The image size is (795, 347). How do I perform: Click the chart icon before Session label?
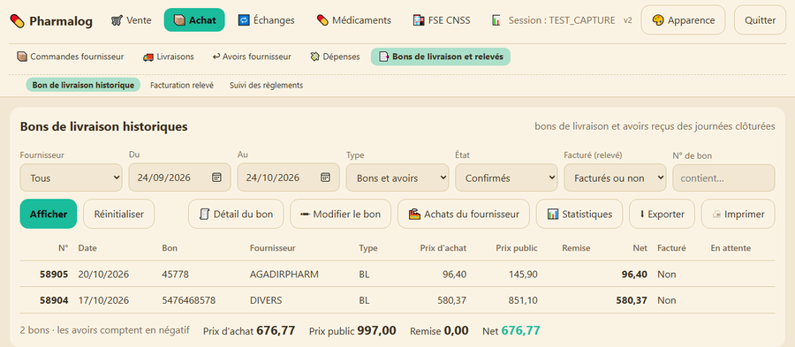(x=496, y=20)
